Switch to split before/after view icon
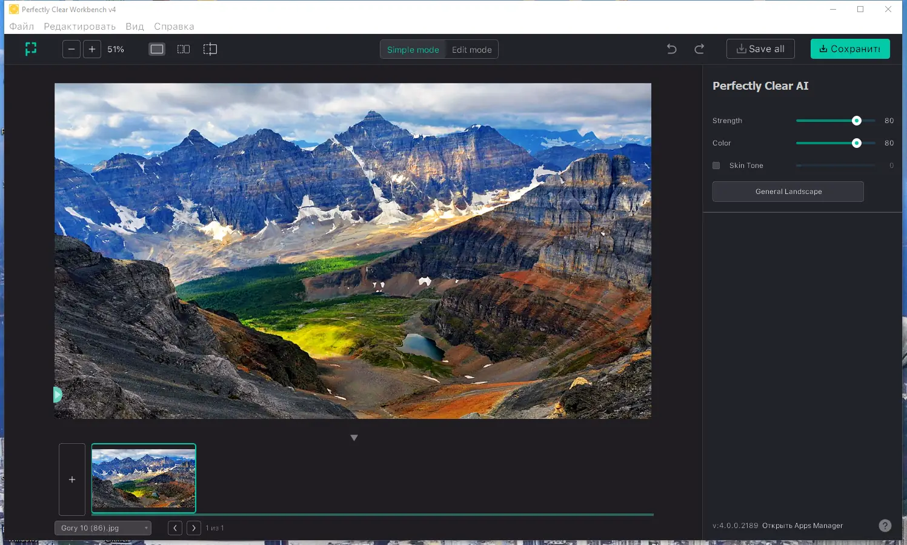This screenshot has width=907, height=545. click(183, 48)
